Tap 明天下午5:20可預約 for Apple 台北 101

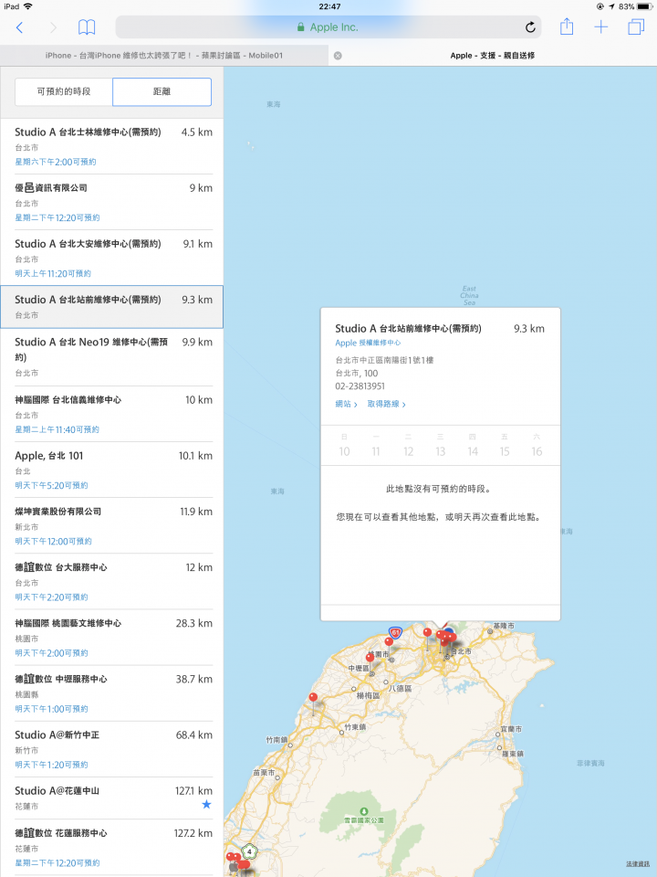click(x=51, y=485)
